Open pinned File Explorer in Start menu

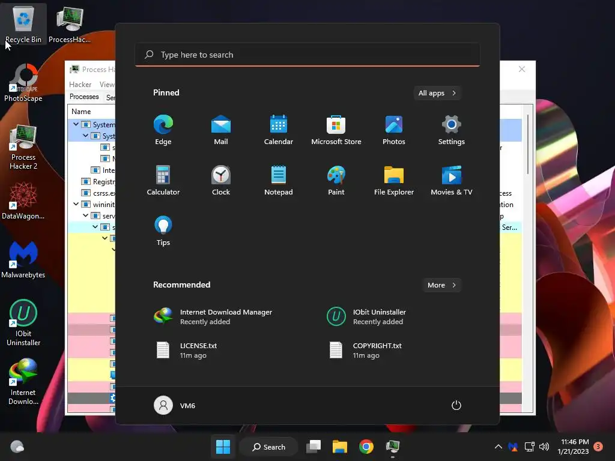pos(394,180)
